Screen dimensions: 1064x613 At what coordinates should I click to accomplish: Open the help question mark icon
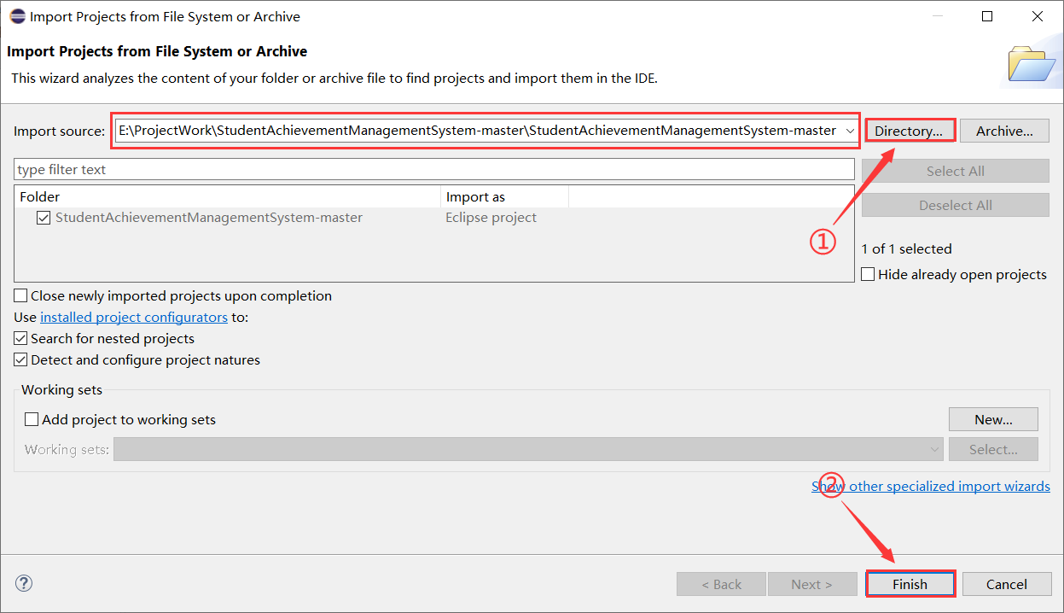[x=24, y=584]
